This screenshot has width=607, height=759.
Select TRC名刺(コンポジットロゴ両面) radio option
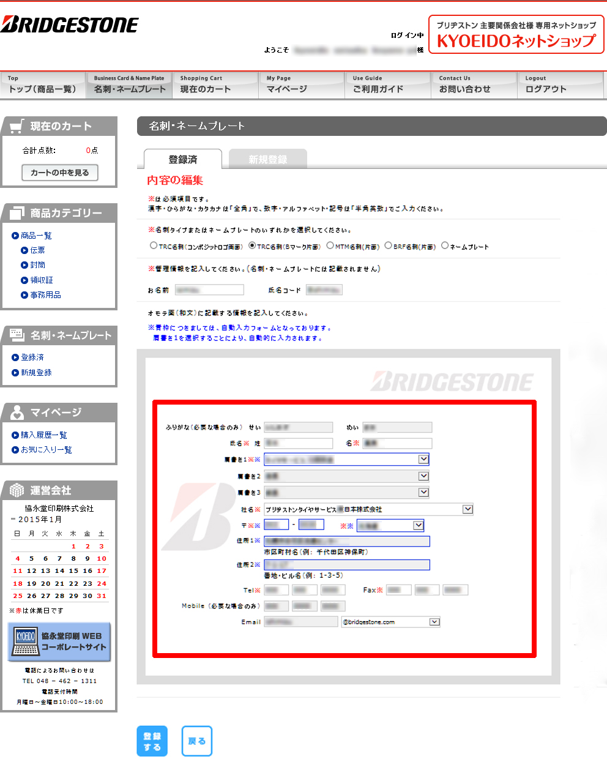[154, 245]
